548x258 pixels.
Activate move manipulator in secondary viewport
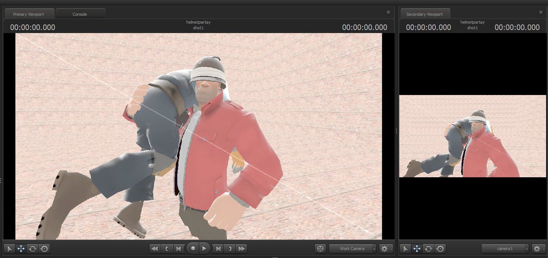pyautogui.click(x=416, y=249)
